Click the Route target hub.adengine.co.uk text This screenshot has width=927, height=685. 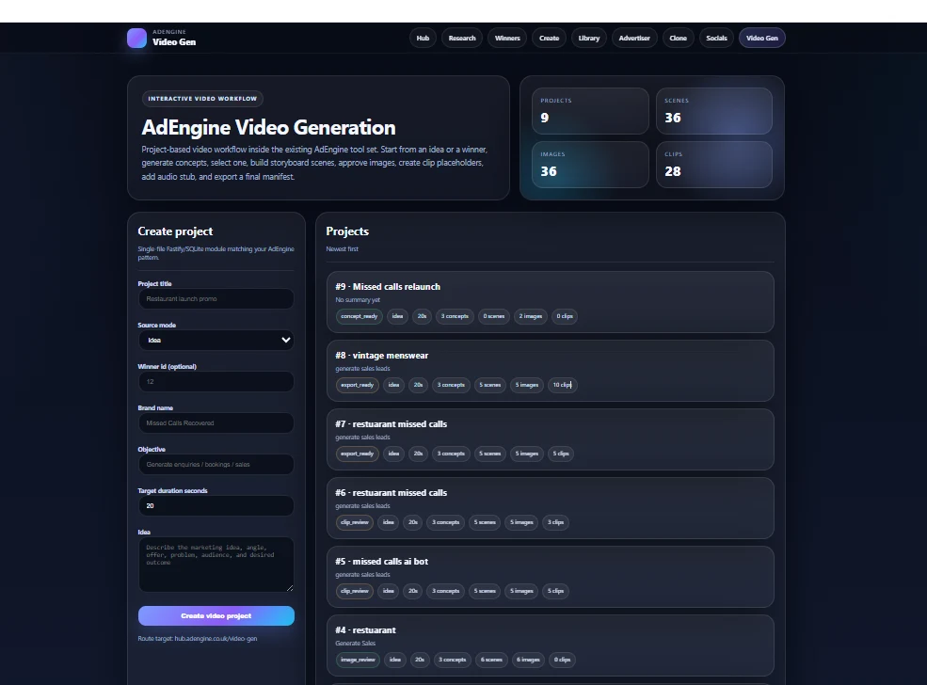click(x=198, y=638)
